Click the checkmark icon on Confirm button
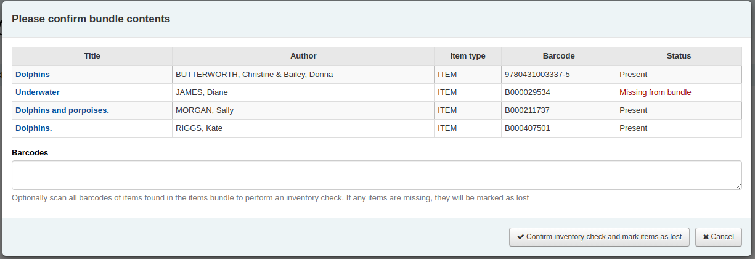The height and width of the screenshot is (259, 755). [x=521, y=237]
